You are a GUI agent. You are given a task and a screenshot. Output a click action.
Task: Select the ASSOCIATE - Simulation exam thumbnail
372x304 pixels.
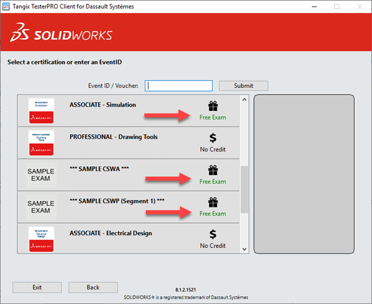(41, 110)
